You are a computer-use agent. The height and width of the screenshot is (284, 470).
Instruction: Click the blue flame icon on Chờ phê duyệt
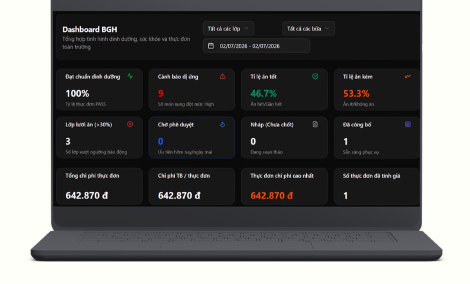(222, 124)
